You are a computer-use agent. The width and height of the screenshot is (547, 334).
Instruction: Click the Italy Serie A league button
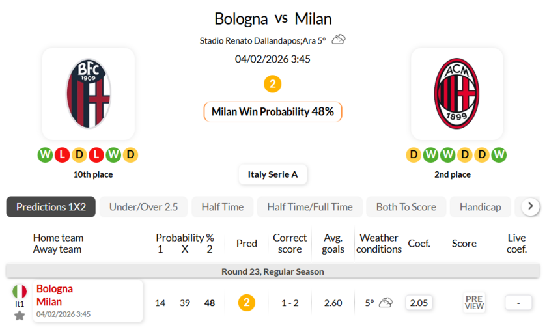point(272,174)
